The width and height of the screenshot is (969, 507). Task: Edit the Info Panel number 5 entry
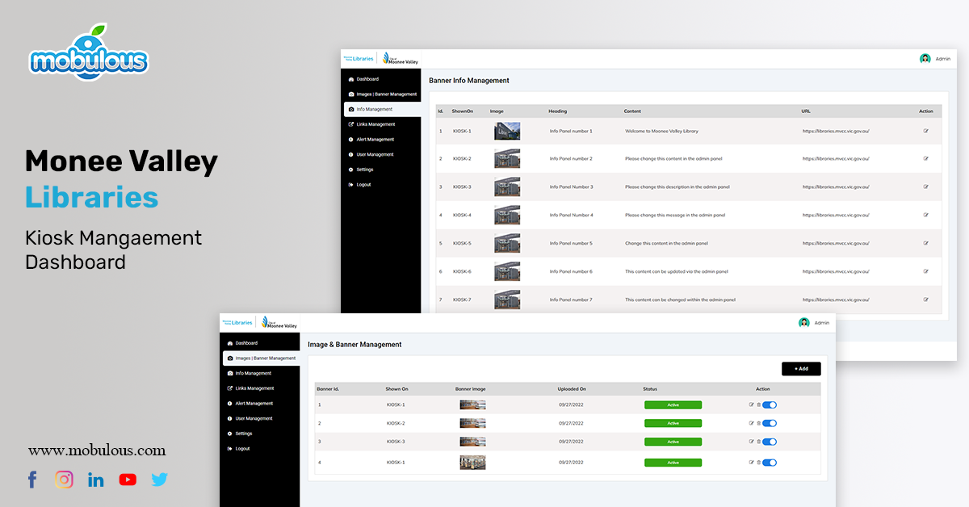[925, 243]
